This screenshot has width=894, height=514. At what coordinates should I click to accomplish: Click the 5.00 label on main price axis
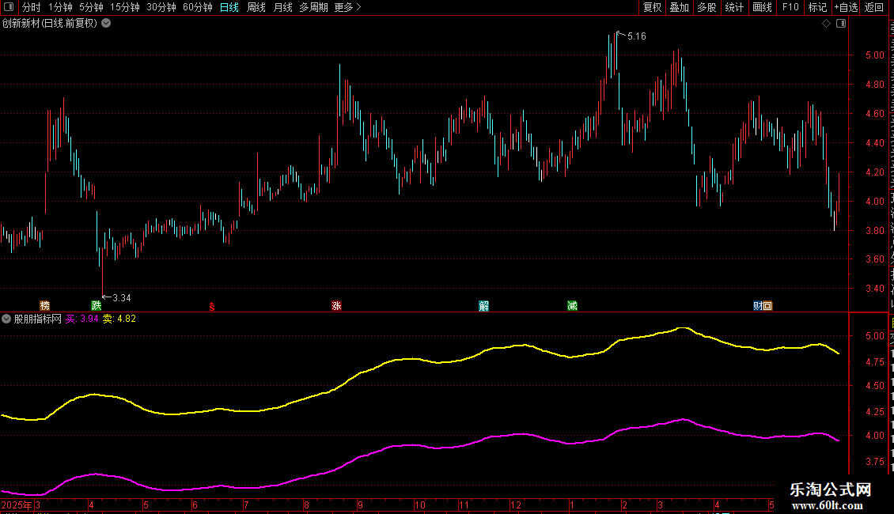click(874, 55)
